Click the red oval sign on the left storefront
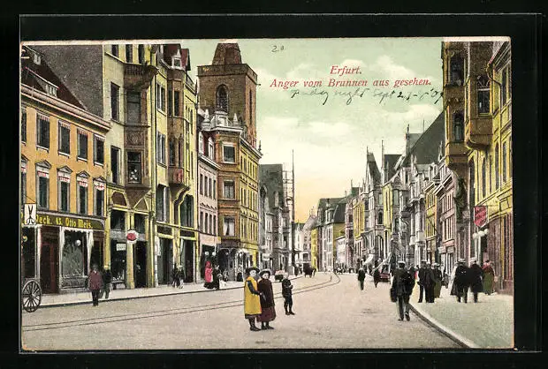548x369 pixels. (x=132, y=236)
